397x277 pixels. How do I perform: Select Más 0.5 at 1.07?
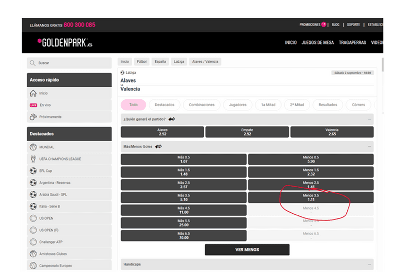[183, 159]
